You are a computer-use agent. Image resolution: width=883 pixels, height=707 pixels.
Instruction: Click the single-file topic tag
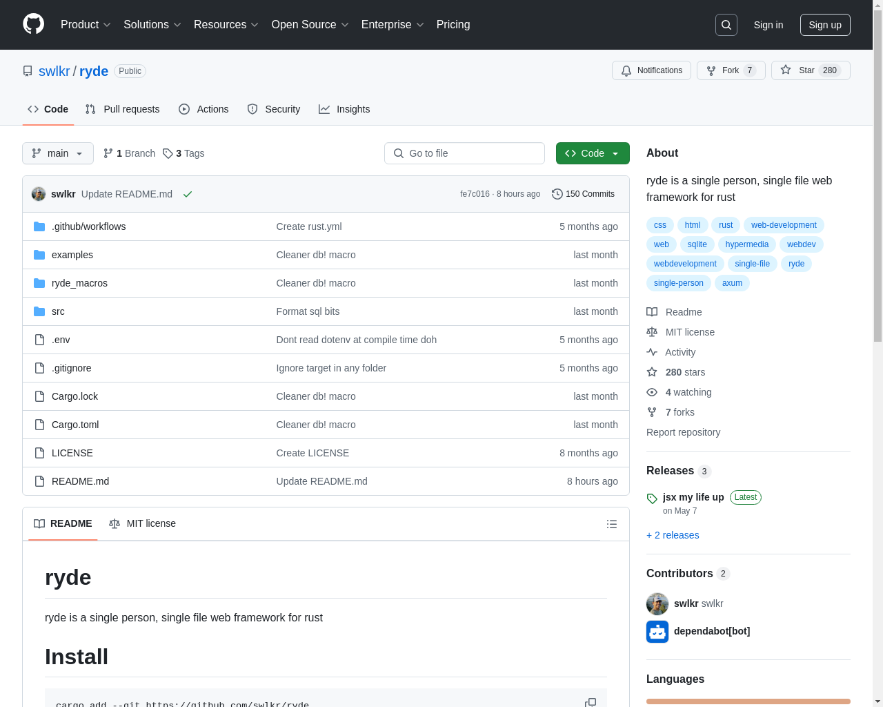[x=753, y=264]
